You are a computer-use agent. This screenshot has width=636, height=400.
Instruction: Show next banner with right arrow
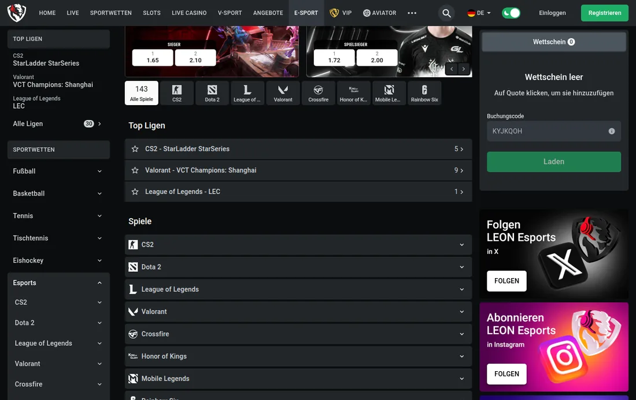(x=464, y=69)
